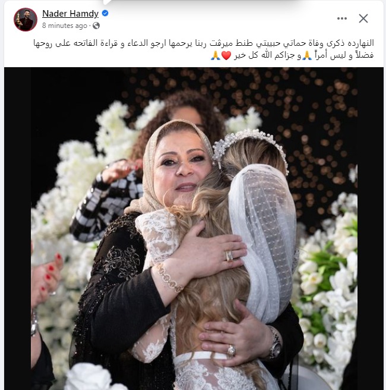
Task: Open the wedding hug photo
Action: (x=194, y=228)
